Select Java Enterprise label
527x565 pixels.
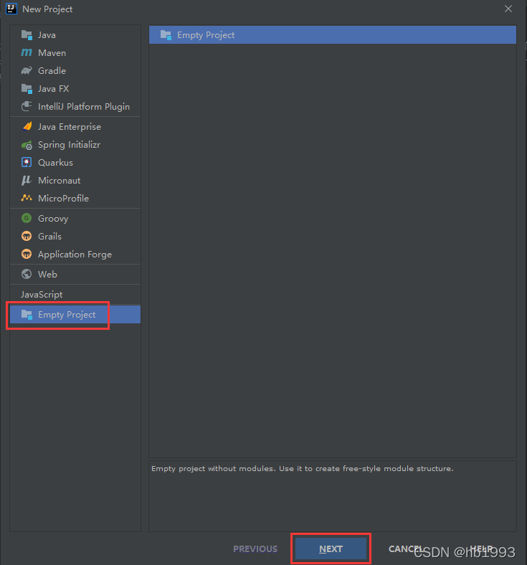click(x=70, y=127)
